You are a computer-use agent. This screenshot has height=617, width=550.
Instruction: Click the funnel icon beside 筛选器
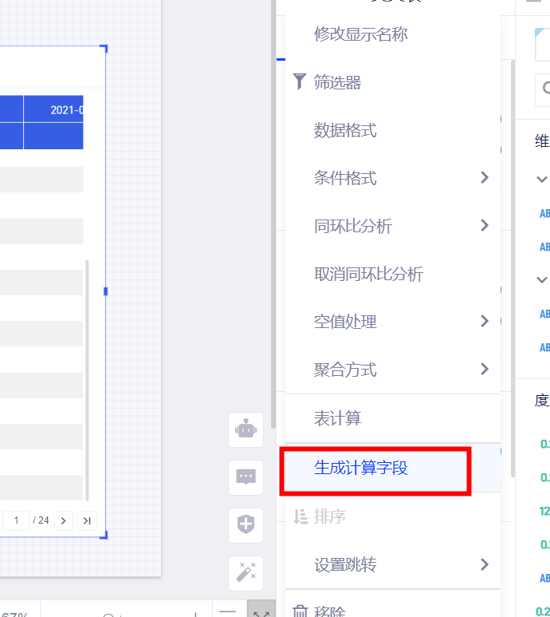[300, 81]
